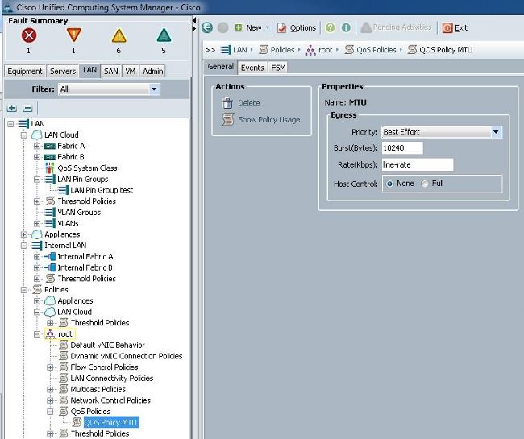Screen dimensions: 524x439
Task: Click the Exit button
Action: point(455,27)
